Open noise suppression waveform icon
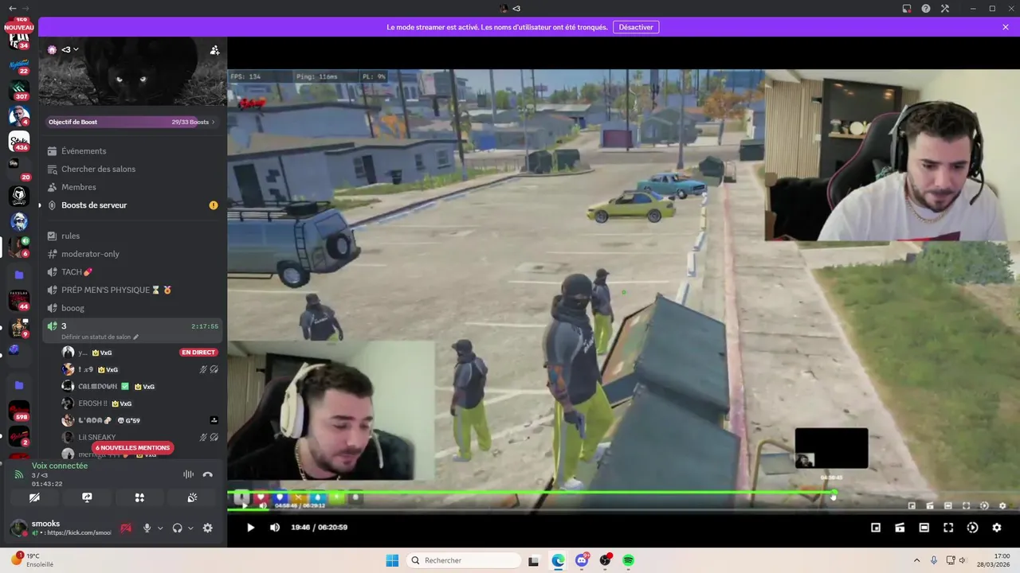Viewport: 1020px width, 573px height. tap(189, 474)
